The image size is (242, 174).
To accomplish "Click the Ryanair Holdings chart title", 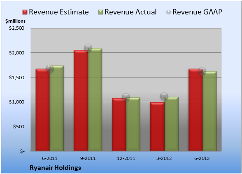I will [55, 168].
